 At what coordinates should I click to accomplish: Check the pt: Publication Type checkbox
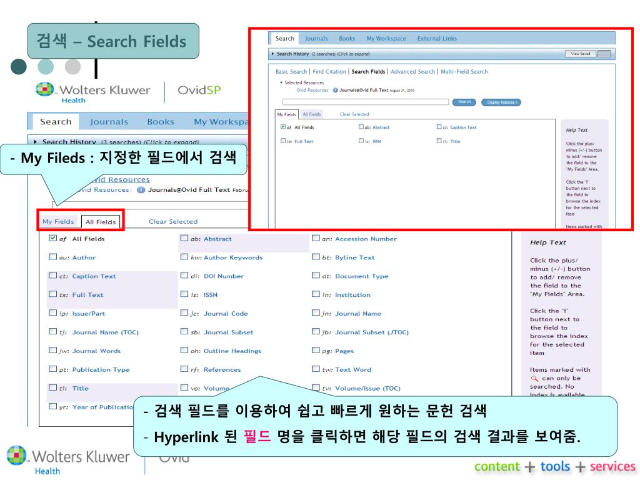coord(52,369)
